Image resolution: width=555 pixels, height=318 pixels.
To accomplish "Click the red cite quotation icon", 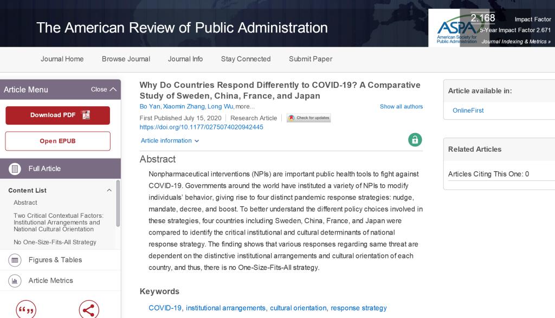I will pos(26,310).
